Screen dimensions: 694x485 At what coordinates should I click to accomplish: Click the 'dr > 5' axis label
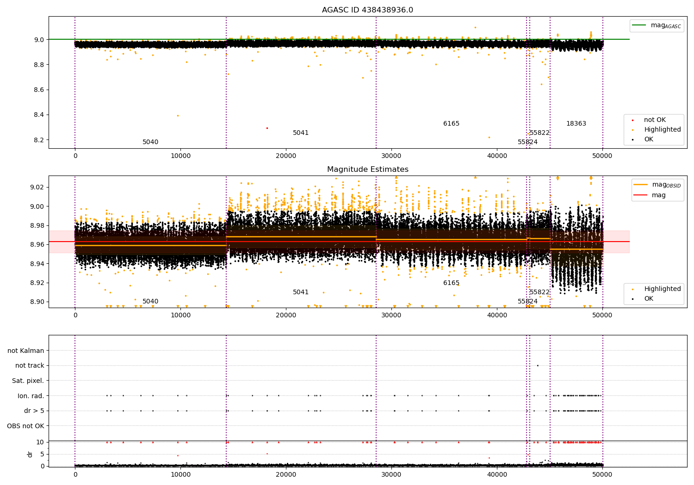(x=34, y=411)
